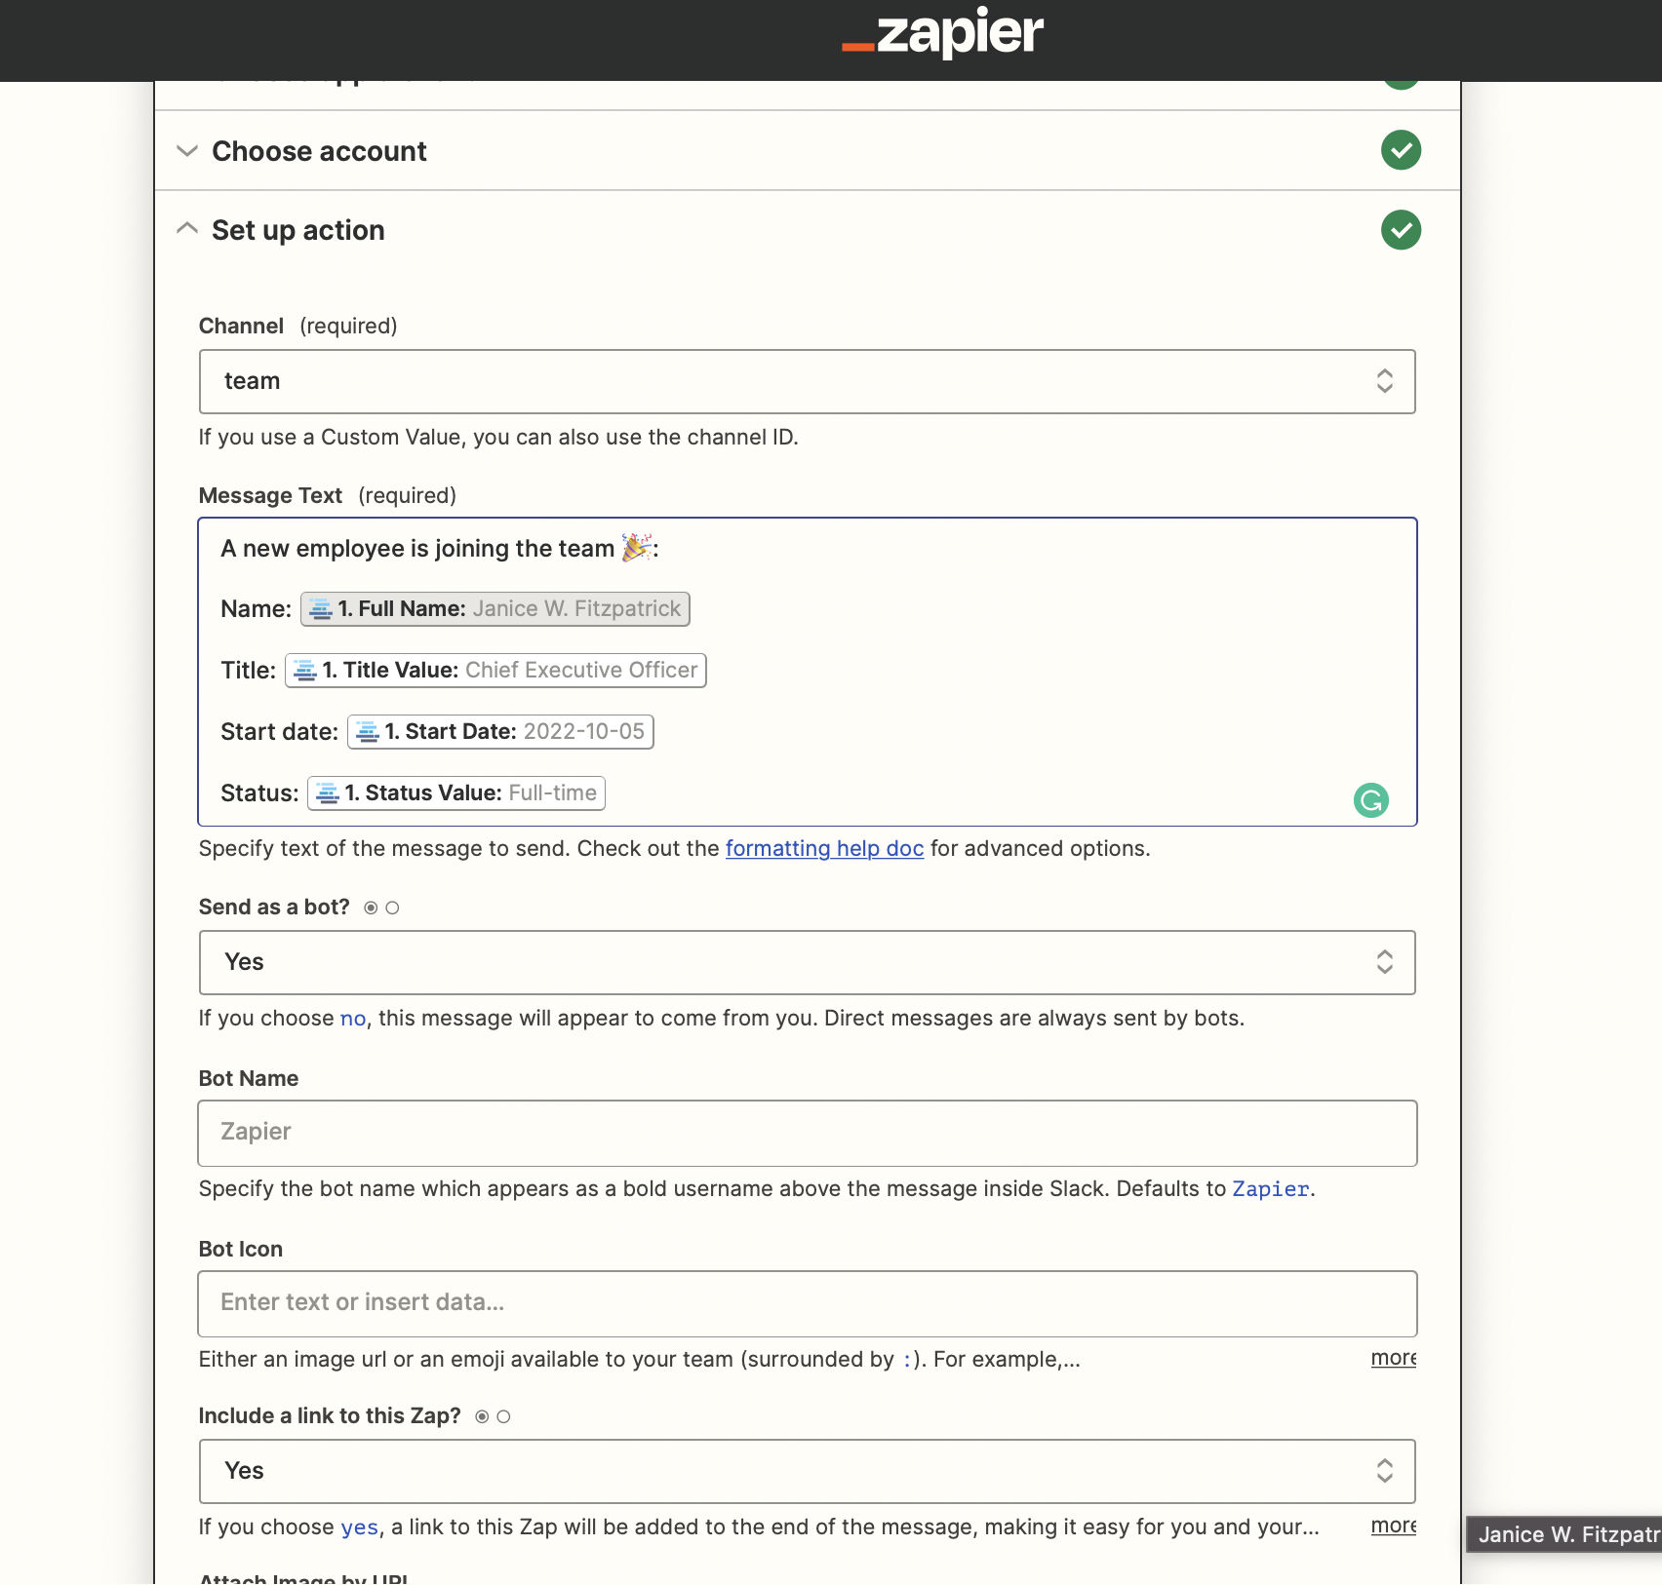Select second radio beside Include a link to Zap
Viewport: 1662px width, 1585px height.
coord(503,1417)
